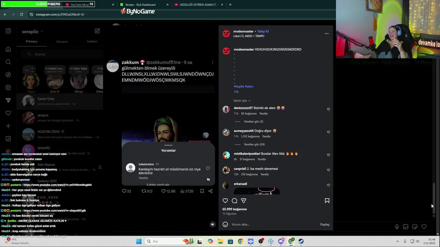
Task: Open a new browser tab
Action: click(230, 4)
